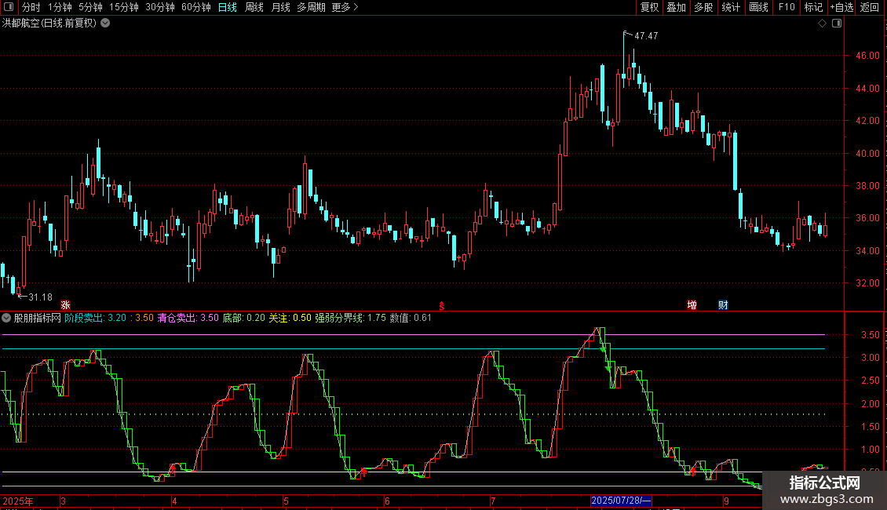Click the top-left layout panel icon
The width and height of the screenshot is (887, 510).
pyautogui.click(x=9, y=7)
